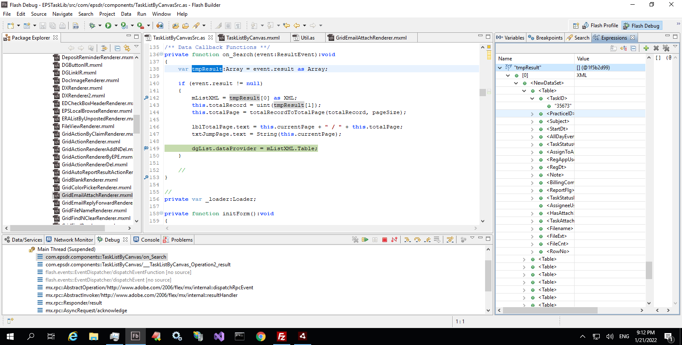This screenshot has height=345, width=682.
Task: Click the Disconnect icon in Debug view
Action: pyautogui.click(x=394, y=240)
